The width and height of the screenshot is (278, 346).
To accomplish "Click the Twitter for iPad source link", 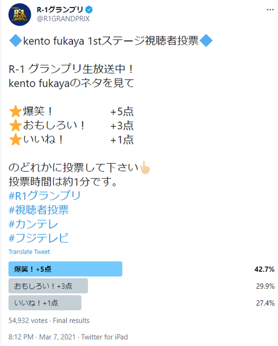I will tap(104, 337).
